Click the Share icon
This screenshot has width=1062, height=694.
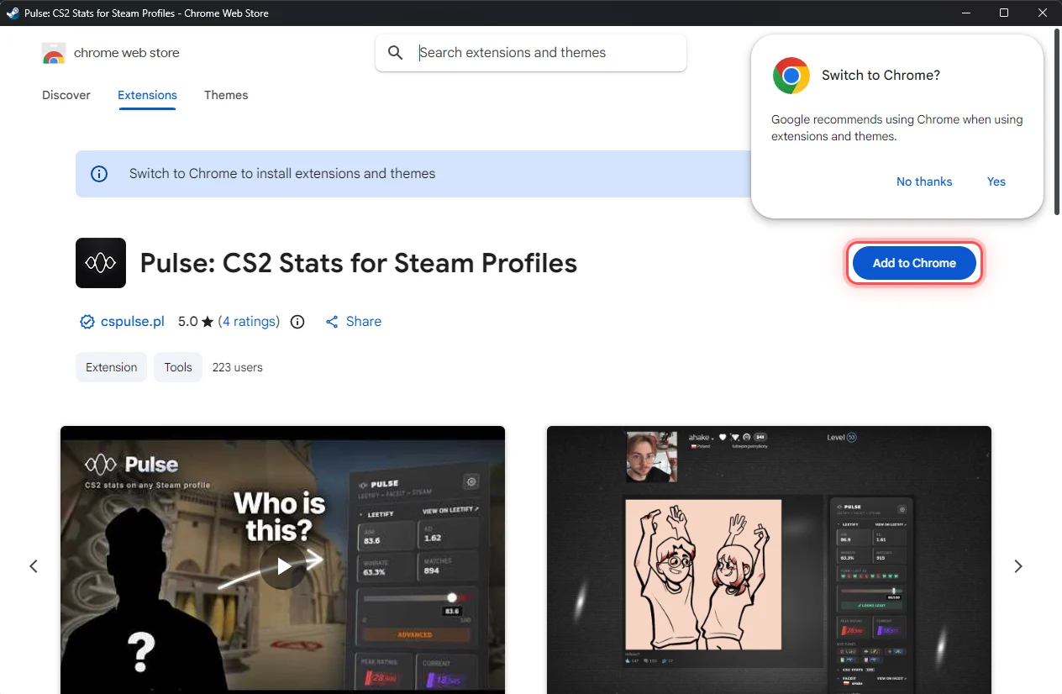point(332,322)
